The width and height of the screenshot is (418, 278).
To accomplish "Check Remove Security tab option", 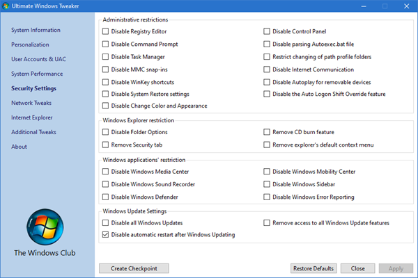I will tap(106, 145).
